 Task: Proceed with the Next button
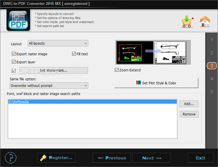point(151,158)
